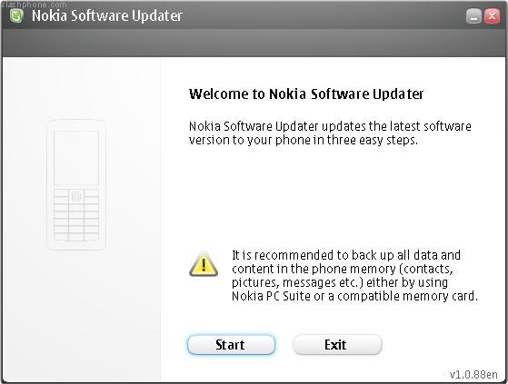Click the v1.0.88en version label
Screen dimensions: 508x384
coord(473,375)
